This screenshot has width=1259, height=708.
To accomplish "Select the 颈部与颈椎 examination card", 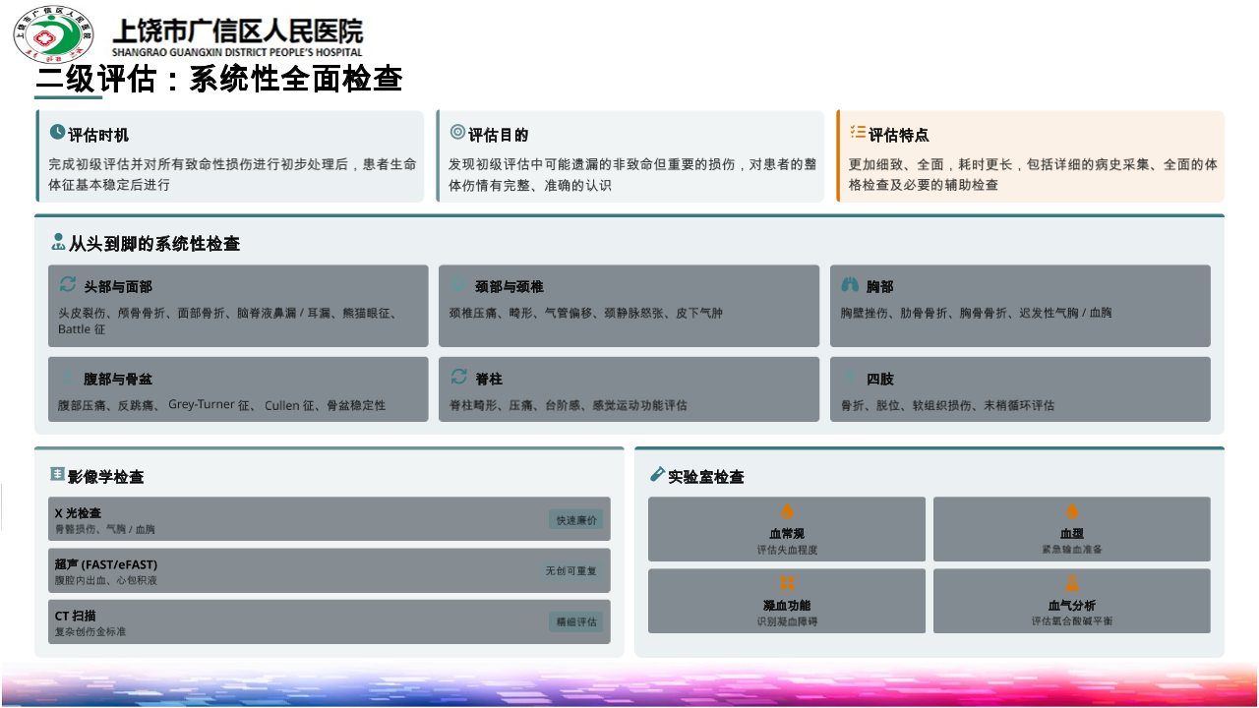I will pyautogui.click(x=629, y=305).
